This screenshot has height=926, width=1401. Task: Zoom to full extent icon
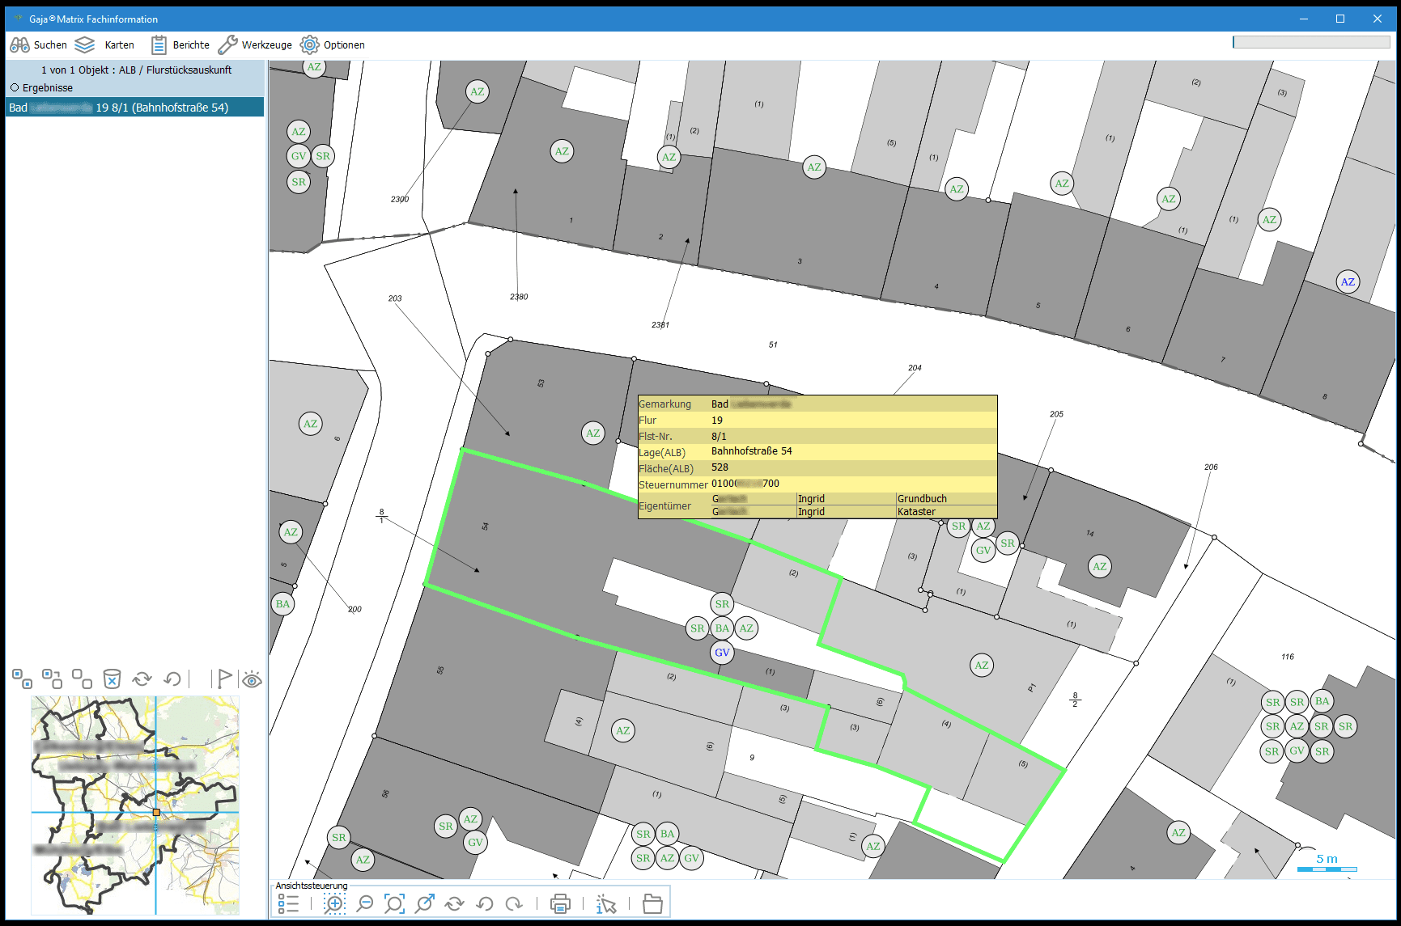394,903
